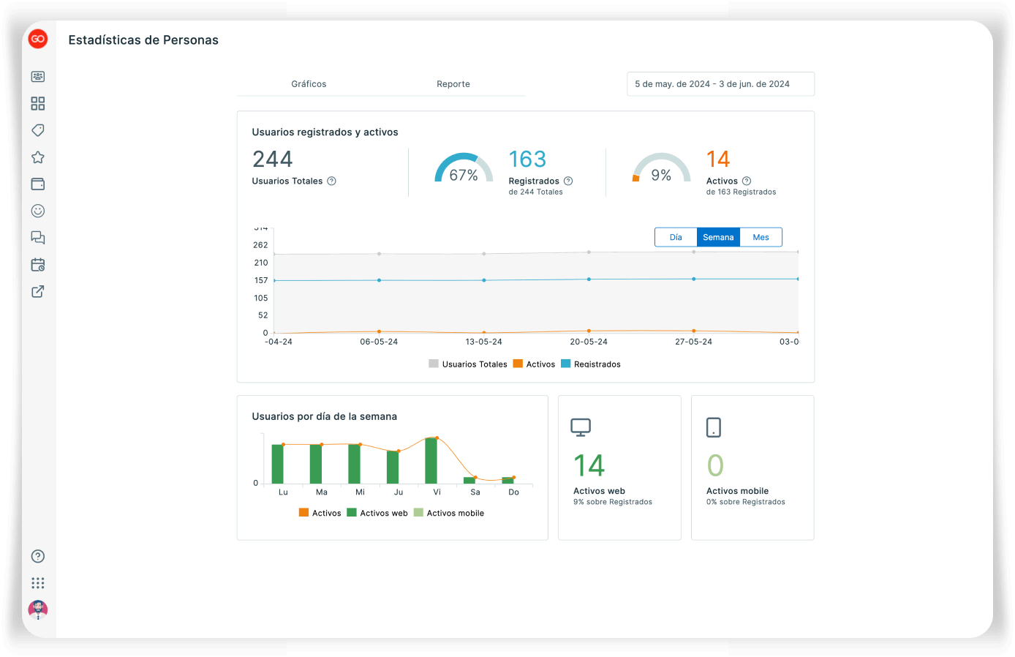Open the star favorites sidebar icon
Screen dimensions: 1015x657
tap(38, 157)
